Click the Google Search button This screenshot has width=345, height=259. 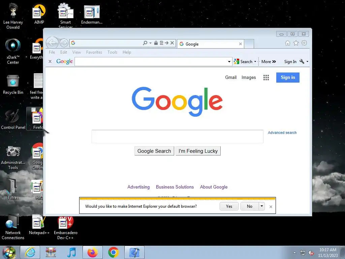click(x=154, y=151)
